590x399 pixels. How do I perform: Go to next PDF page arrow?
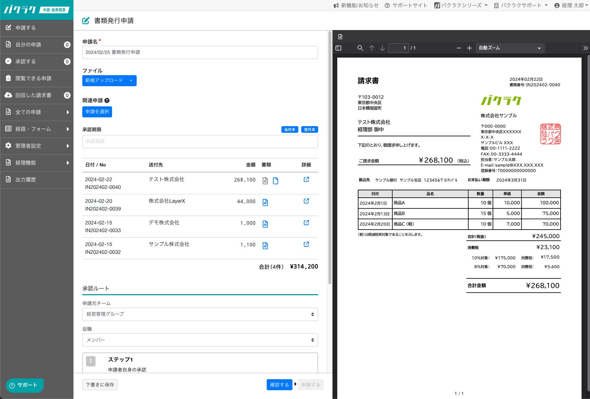point(382,48)
